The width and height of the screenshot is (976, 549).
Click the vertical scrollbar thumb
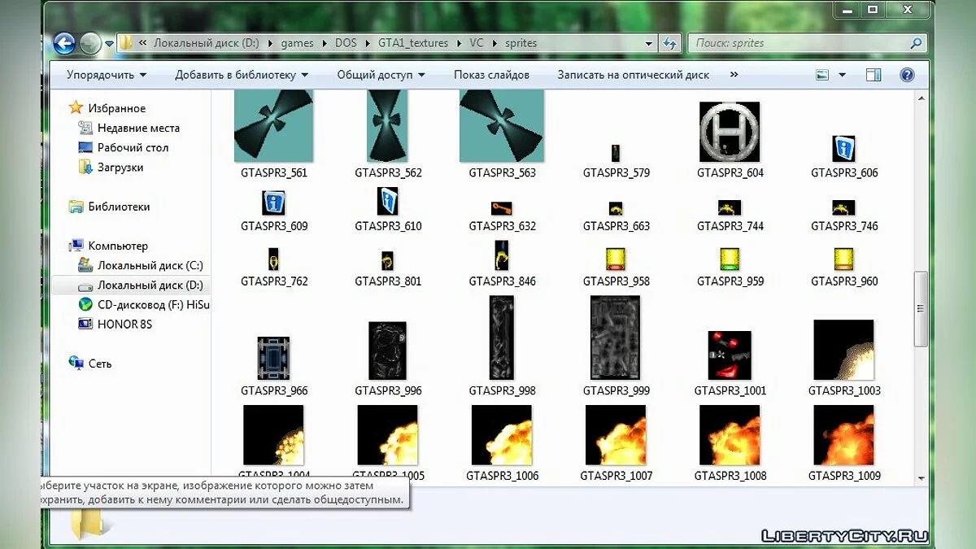coord(921,309)
